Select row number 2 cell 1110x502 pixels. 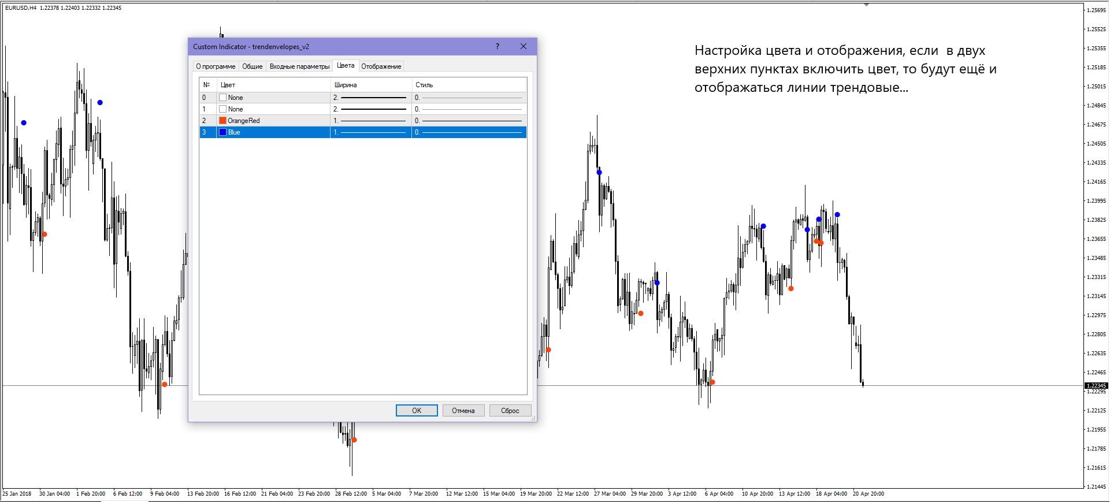(x=207, y=121)
